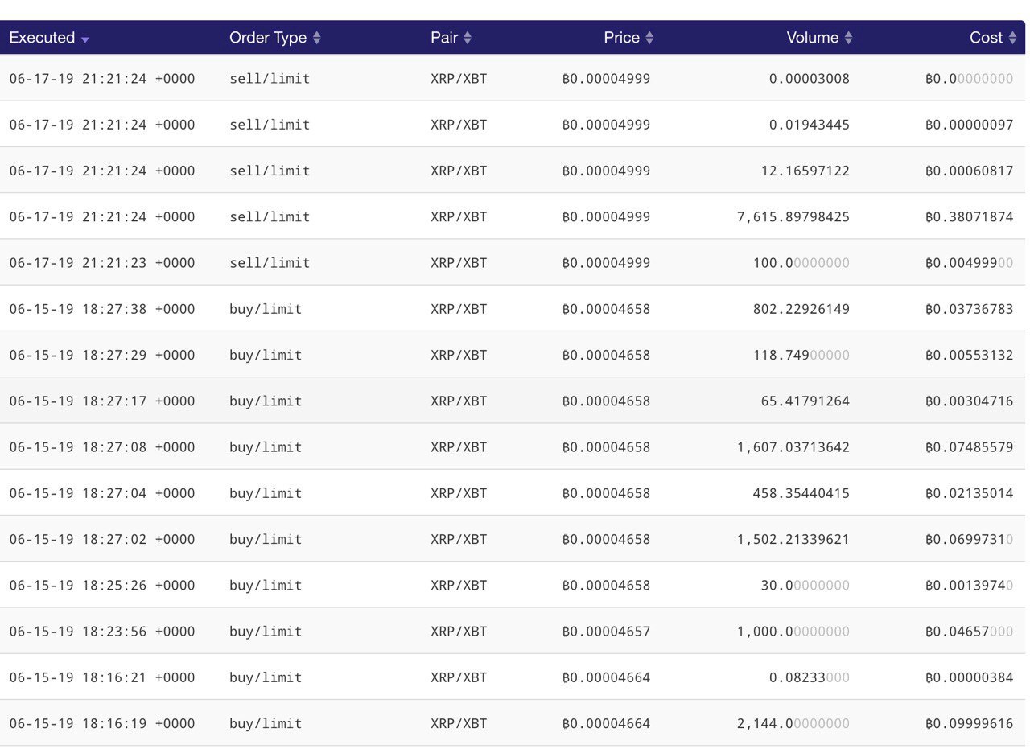Click the 7,615.89798425 volume cell
Screen dimensions: 1030x753
(793, 217)
